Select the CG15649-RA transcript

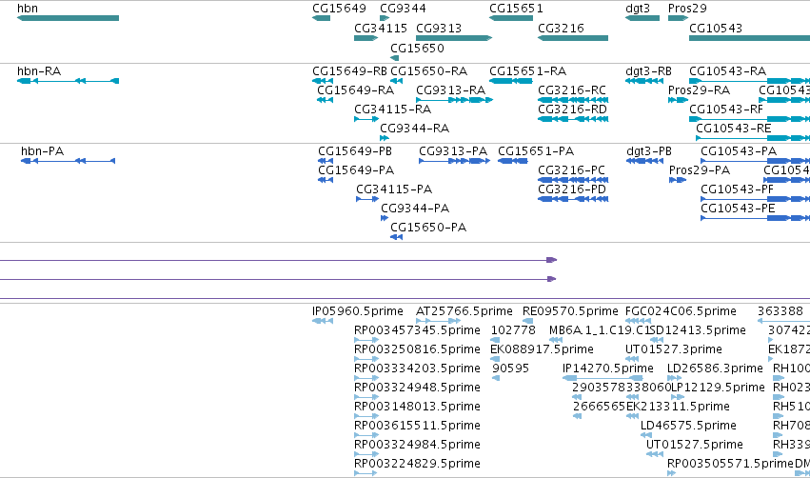[x=325, y=100]
